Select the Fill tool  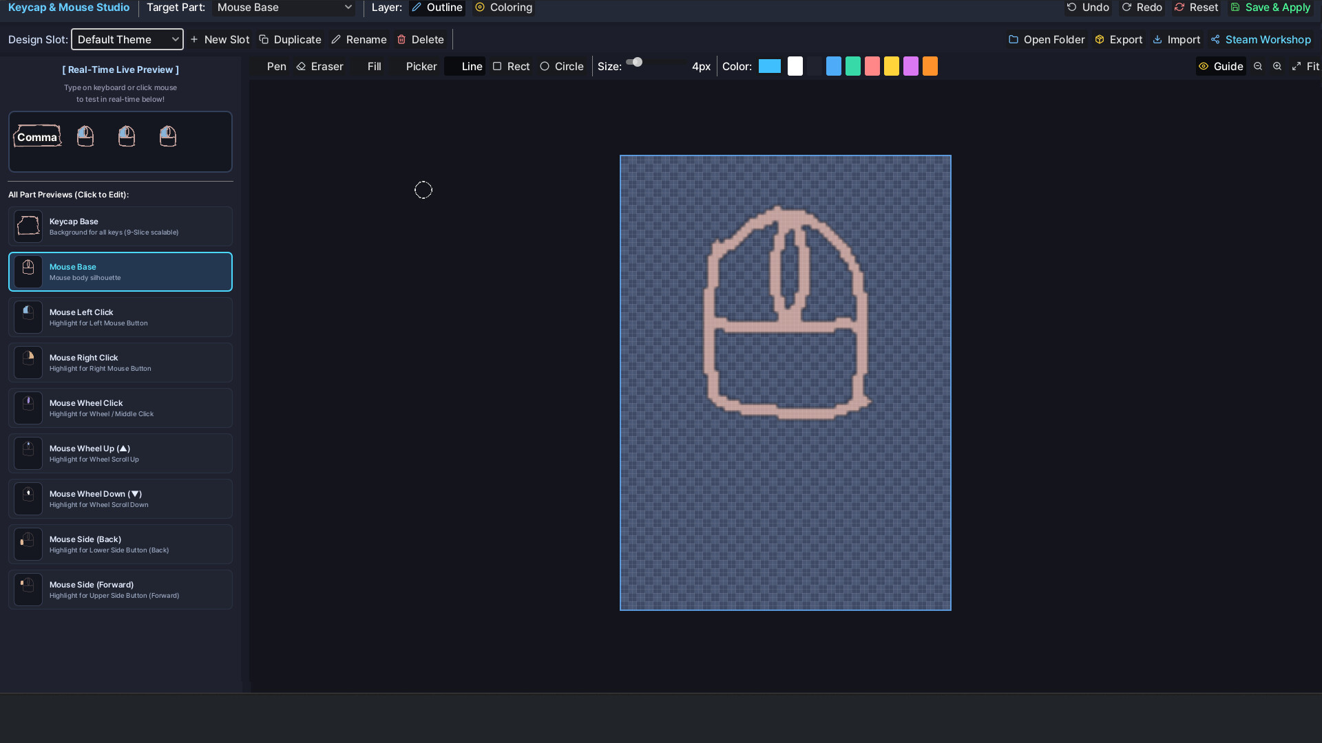[368, 67]
